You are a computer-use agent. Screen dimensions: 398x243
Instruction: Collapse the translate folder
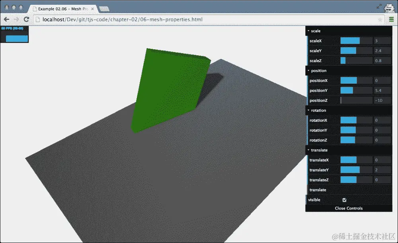pos(349,150)
